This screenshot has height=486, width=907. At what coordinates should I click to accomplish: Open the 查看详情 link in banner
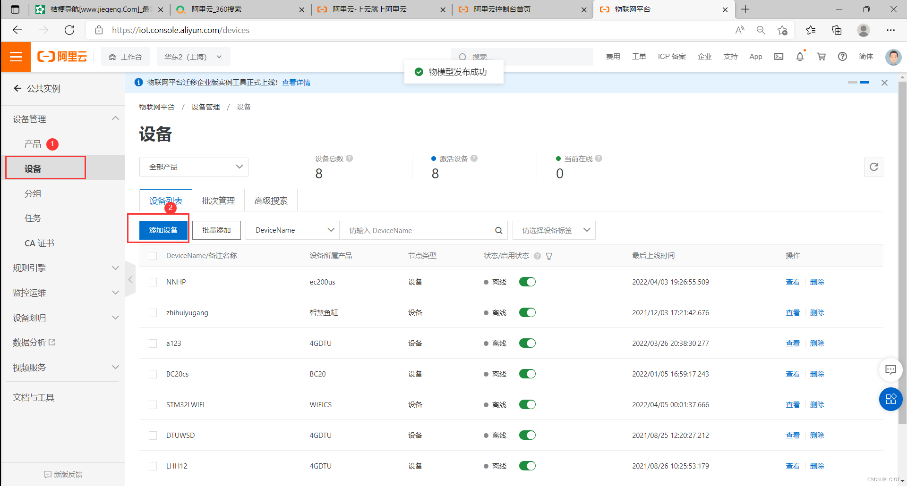coord(296,83)
